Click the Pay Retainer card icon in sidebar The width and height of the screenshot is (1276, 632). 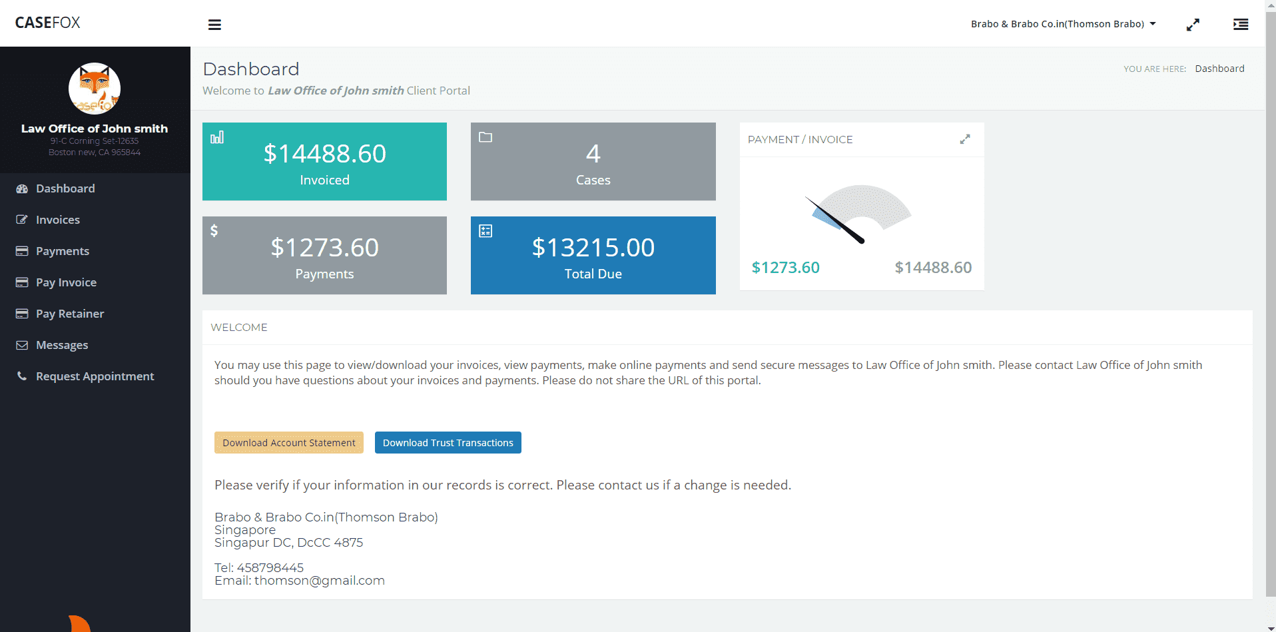click(x=22, y=314)
